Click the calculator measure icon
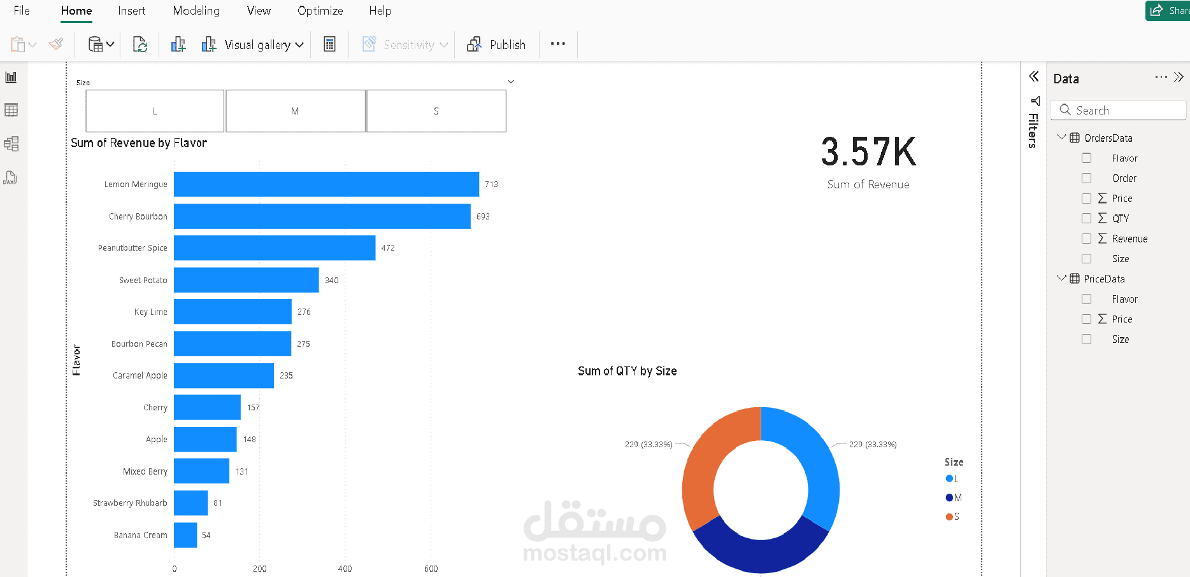 point(329,45)
